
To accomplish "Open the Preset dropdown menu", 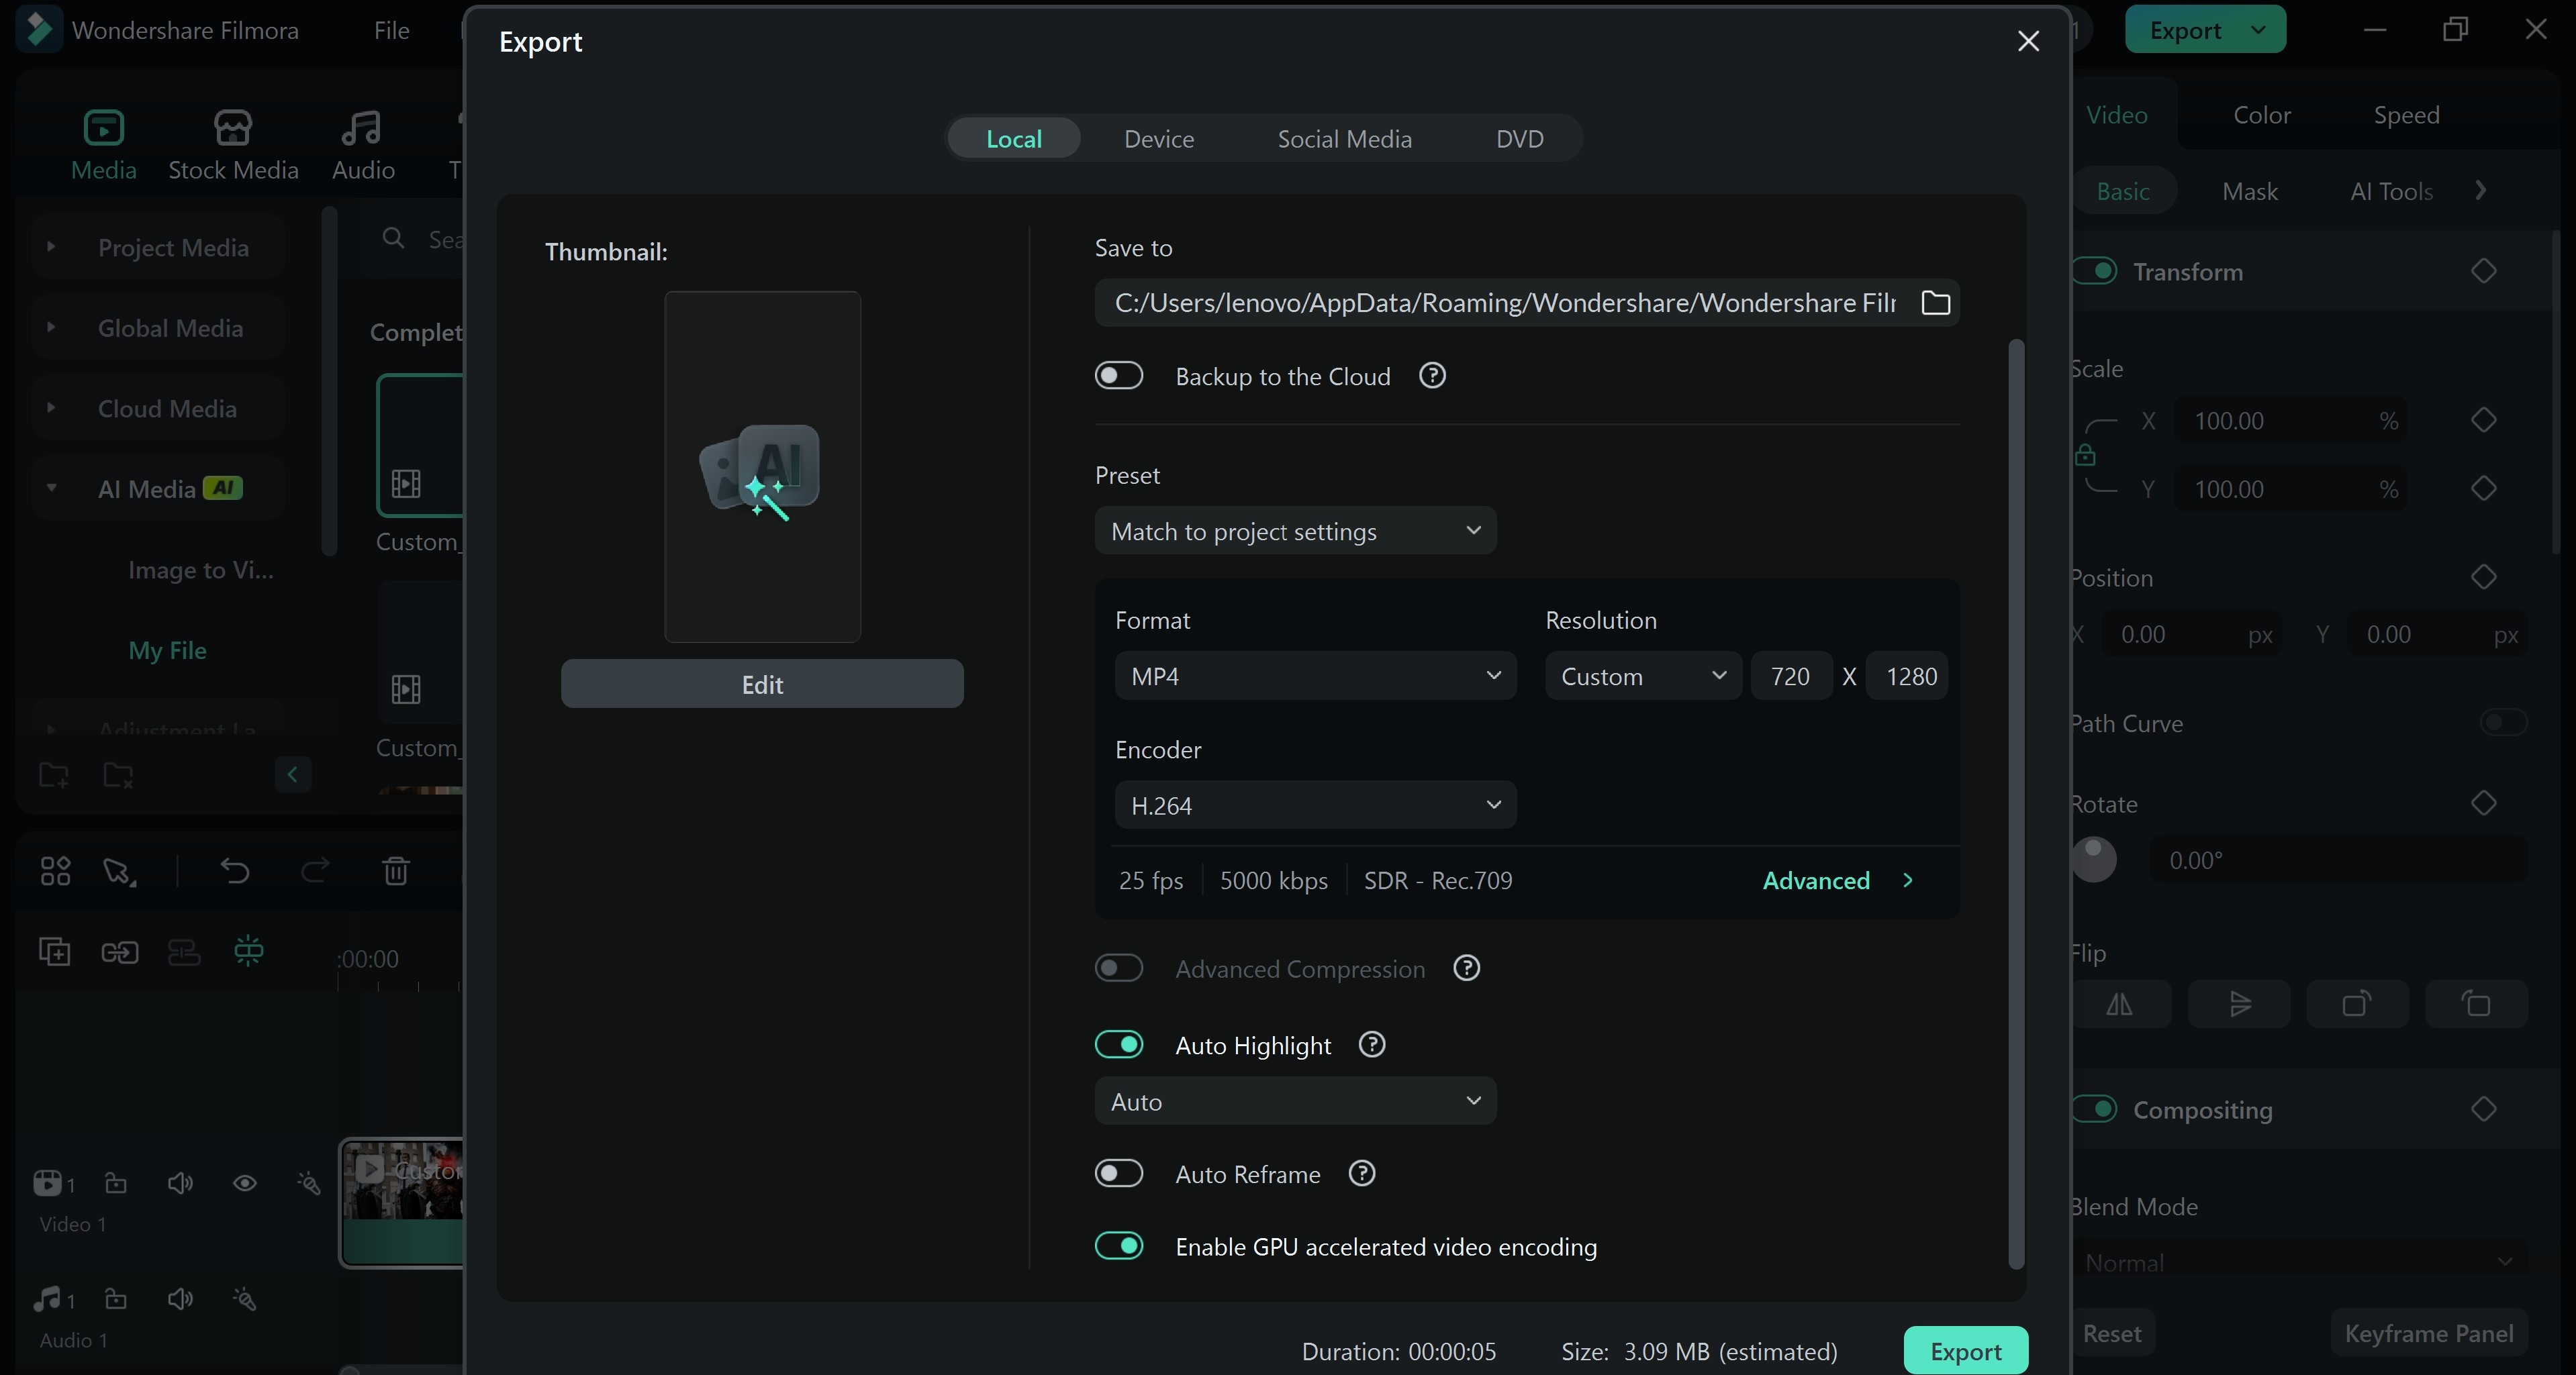I will click(1295, 531).
